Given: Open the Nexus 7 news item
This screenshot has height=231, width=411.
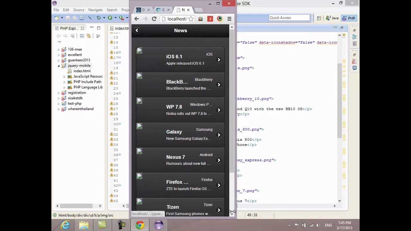Looking at the screenshot, I should (180, 160).
